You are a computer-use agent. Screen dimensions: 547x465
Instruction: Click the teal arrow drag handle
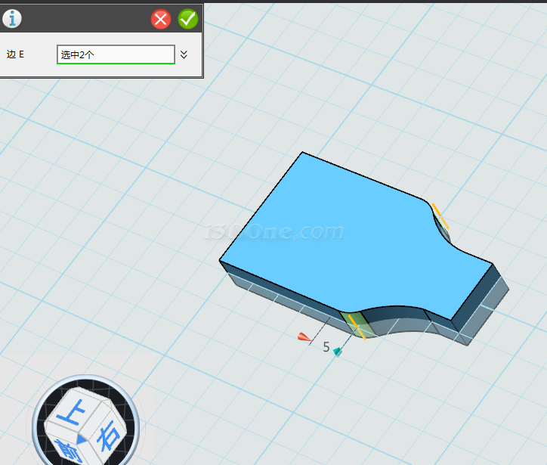(x=338, y=351)
